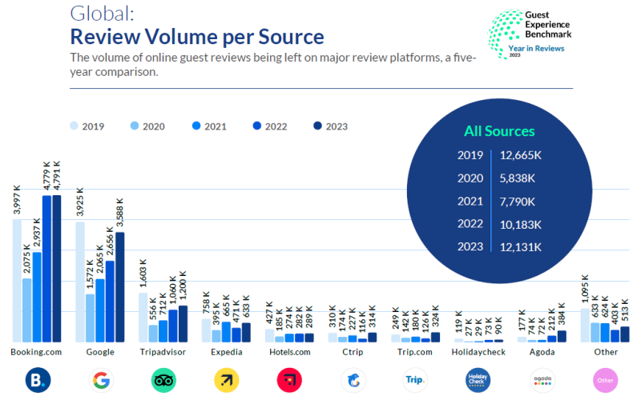Click the Other axis label
641x404 pixels.
606,352
